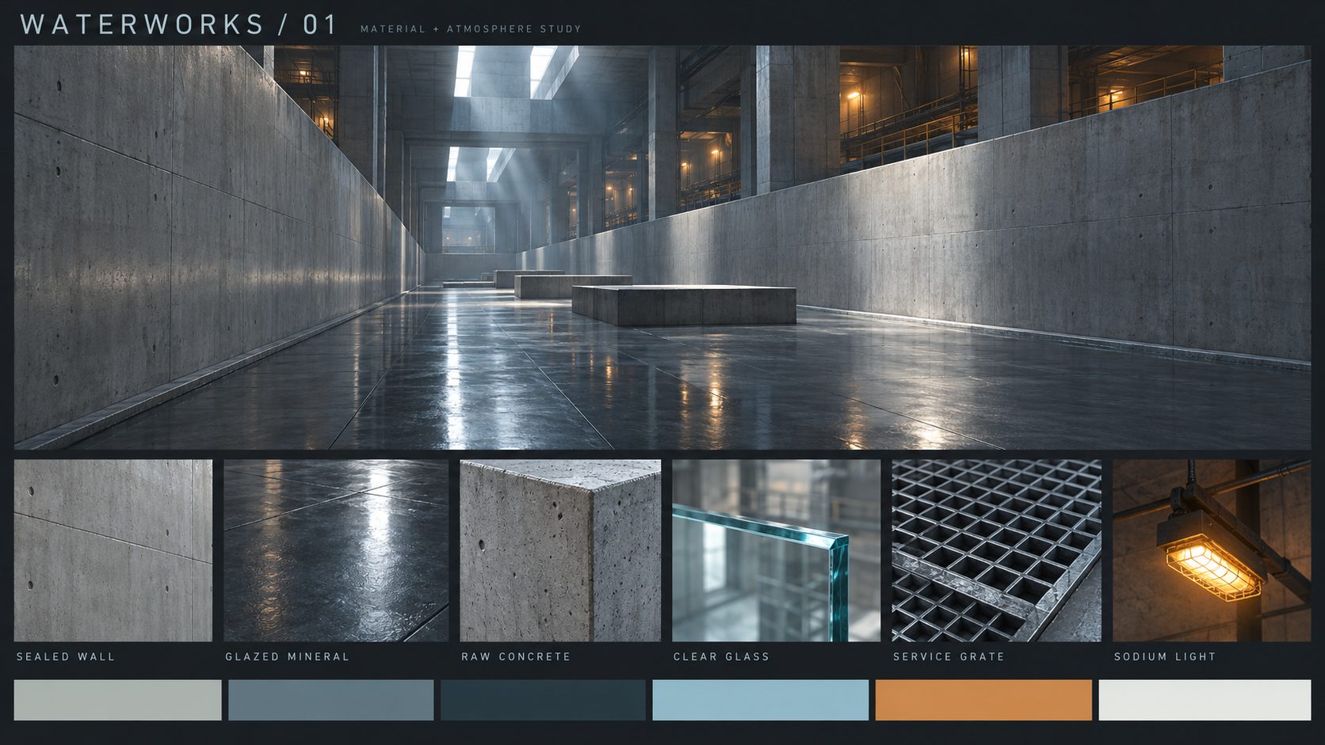Click the 'WATERWORKS / 01' title

coord(179,25)
